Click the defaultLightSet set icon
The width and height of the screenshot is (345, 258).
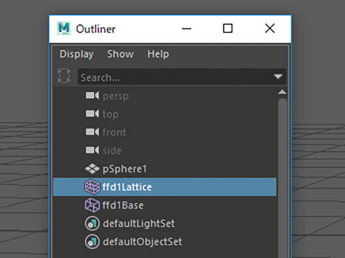(x=92, y=224)
